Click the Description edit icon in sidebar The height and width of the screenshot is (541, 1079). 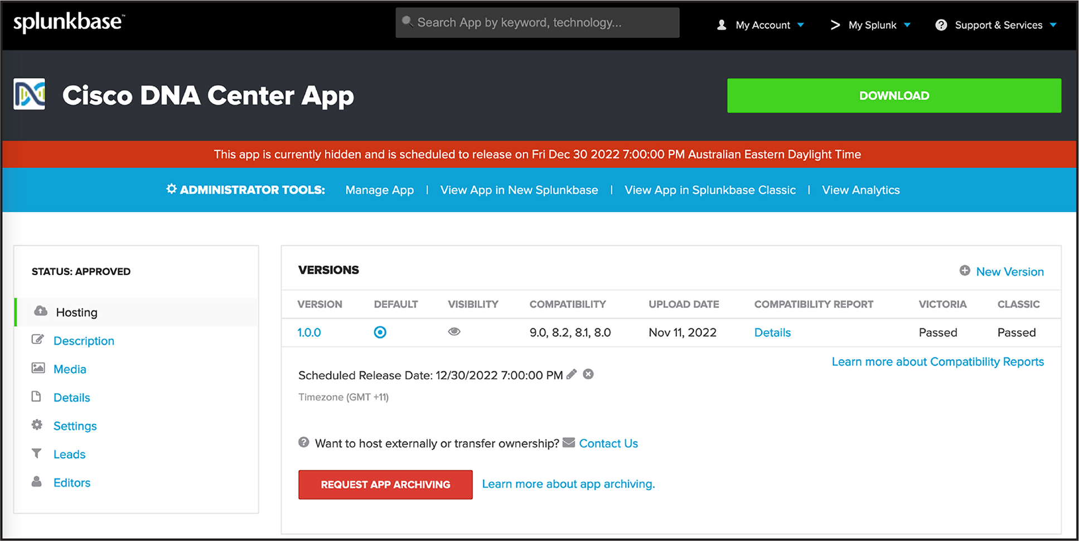point(37,339)
